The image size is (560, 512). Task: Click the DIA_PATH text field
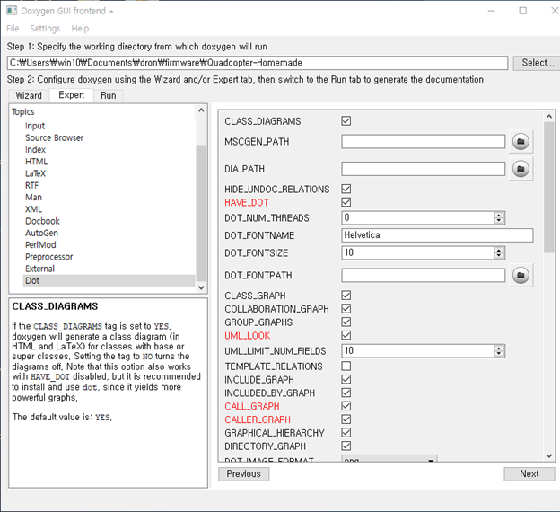point(424,169)
